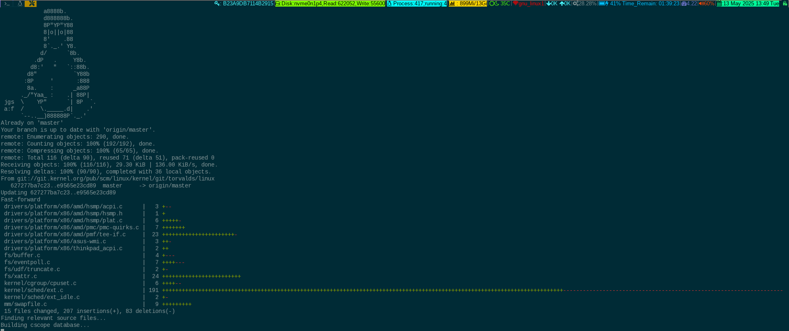
Task: Click the "Finding relevant source files..." line
Action: click(x=53, y=318)
